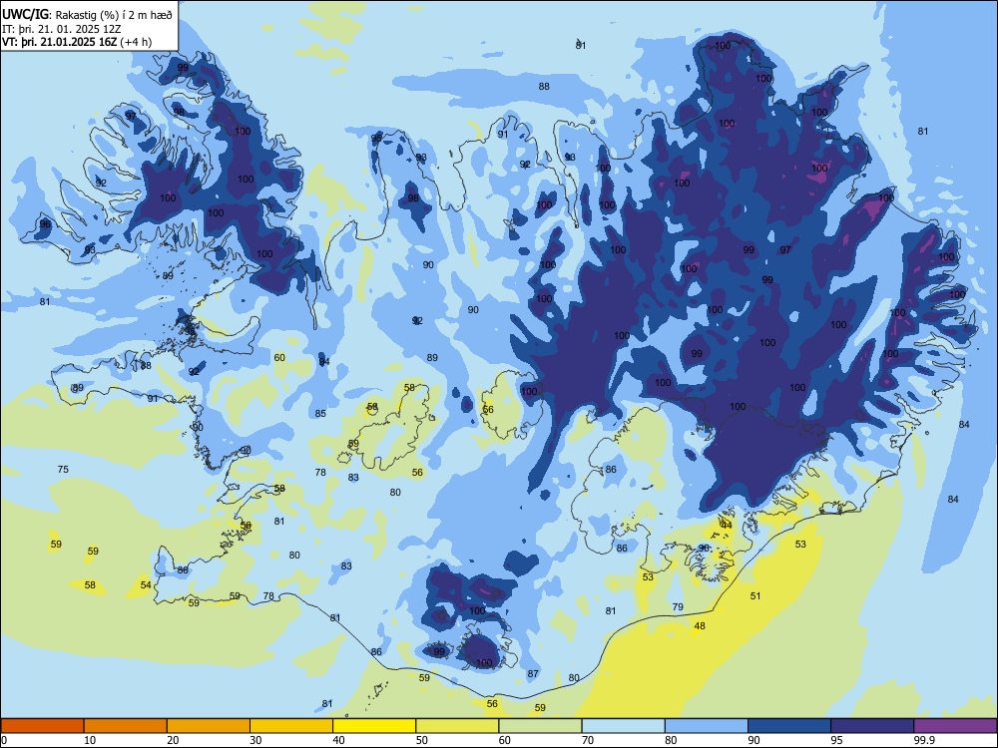Image resolution: width=998 pixels, height=748 pixels.
Task: Click the map value '95' in the north
Action: click(x=377, y=138)
